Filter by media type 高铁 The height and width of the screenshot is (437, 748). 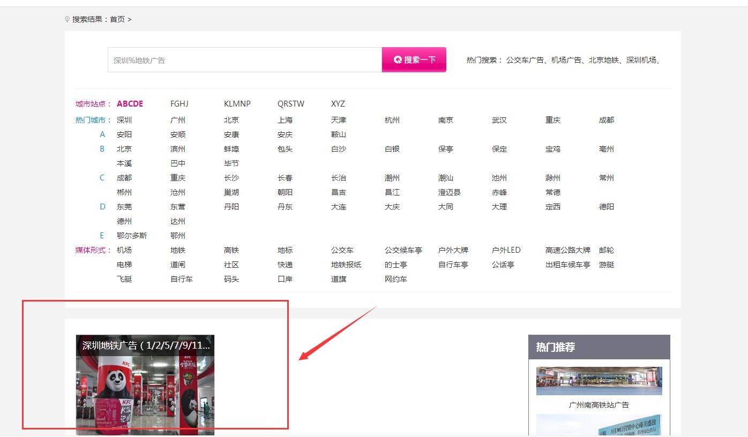click(x=231, y=250)
